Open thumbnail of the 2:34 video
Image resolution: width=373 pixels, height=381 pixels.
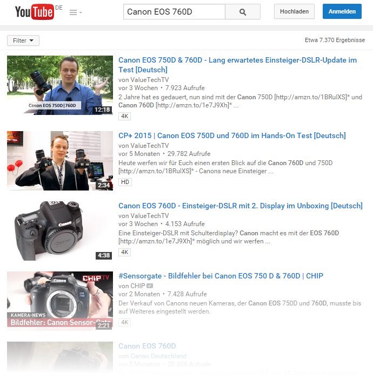coord(60,161)
